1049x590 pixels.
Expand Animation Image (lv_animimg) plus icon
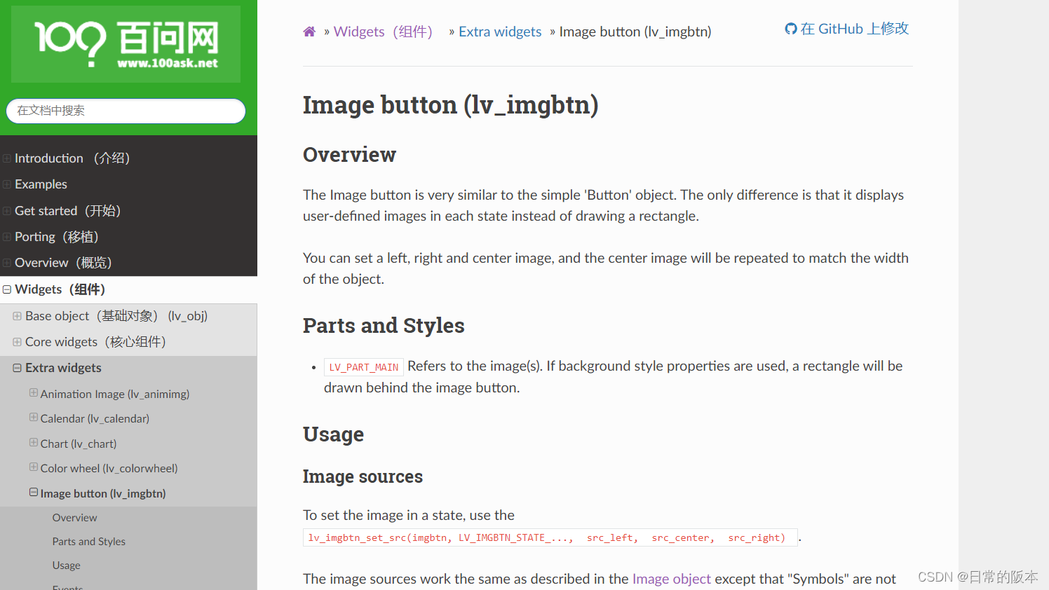34,393
